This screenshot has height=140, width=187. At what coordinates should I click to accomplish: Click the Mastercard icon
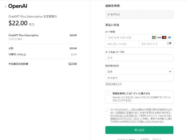point(164,37)
